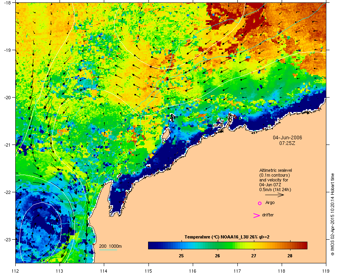Click the magenta Argo circle legend symbol
This screenshot has width=338, height=273.
point(260,203)
